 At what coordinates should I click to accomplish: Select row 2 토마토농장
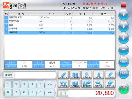(x=59, y=21)
